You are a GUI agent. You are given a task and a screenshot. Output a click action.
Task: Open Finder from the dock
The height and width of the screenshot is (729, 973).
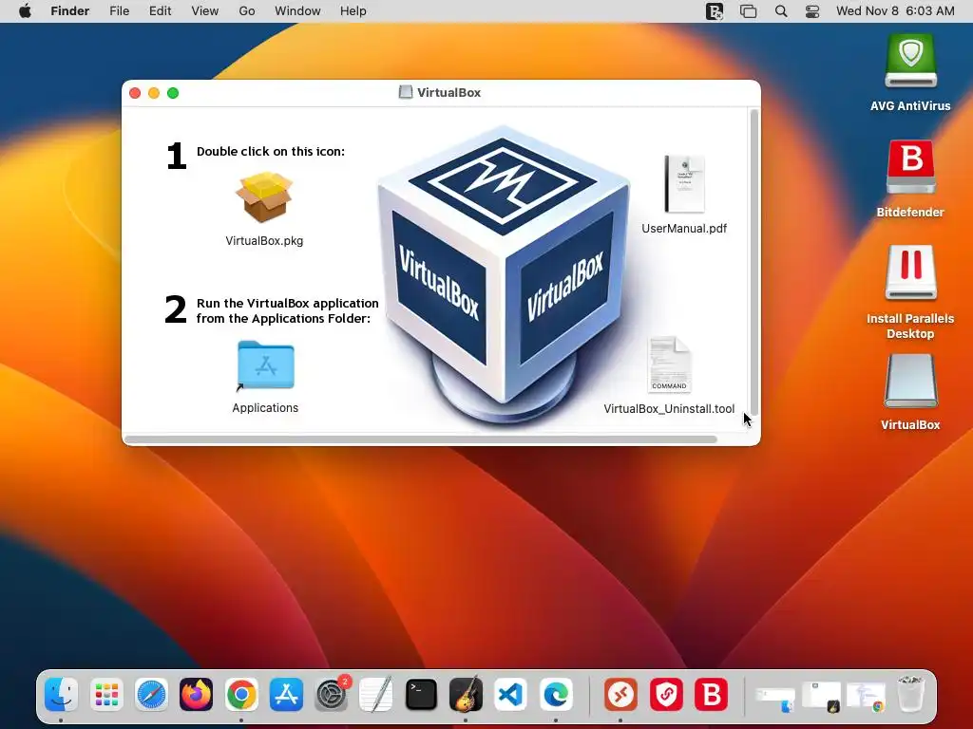click(61, 694)
